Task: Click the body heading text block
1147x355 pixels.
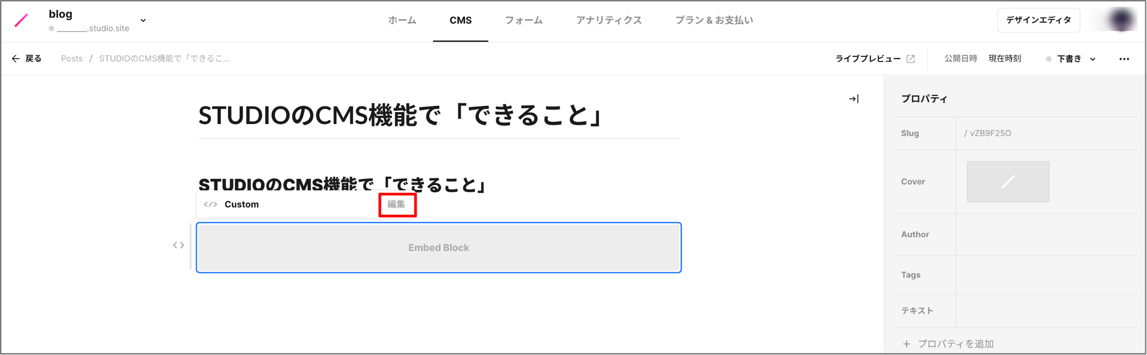Action: [x=342, y=184]
